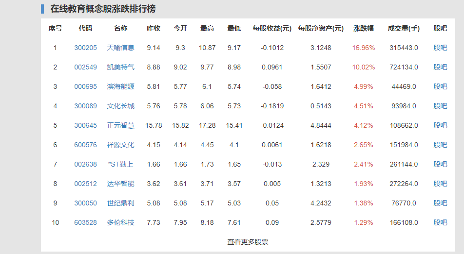Open 股吧 link for 滨海能源 row

coord(440,87)
